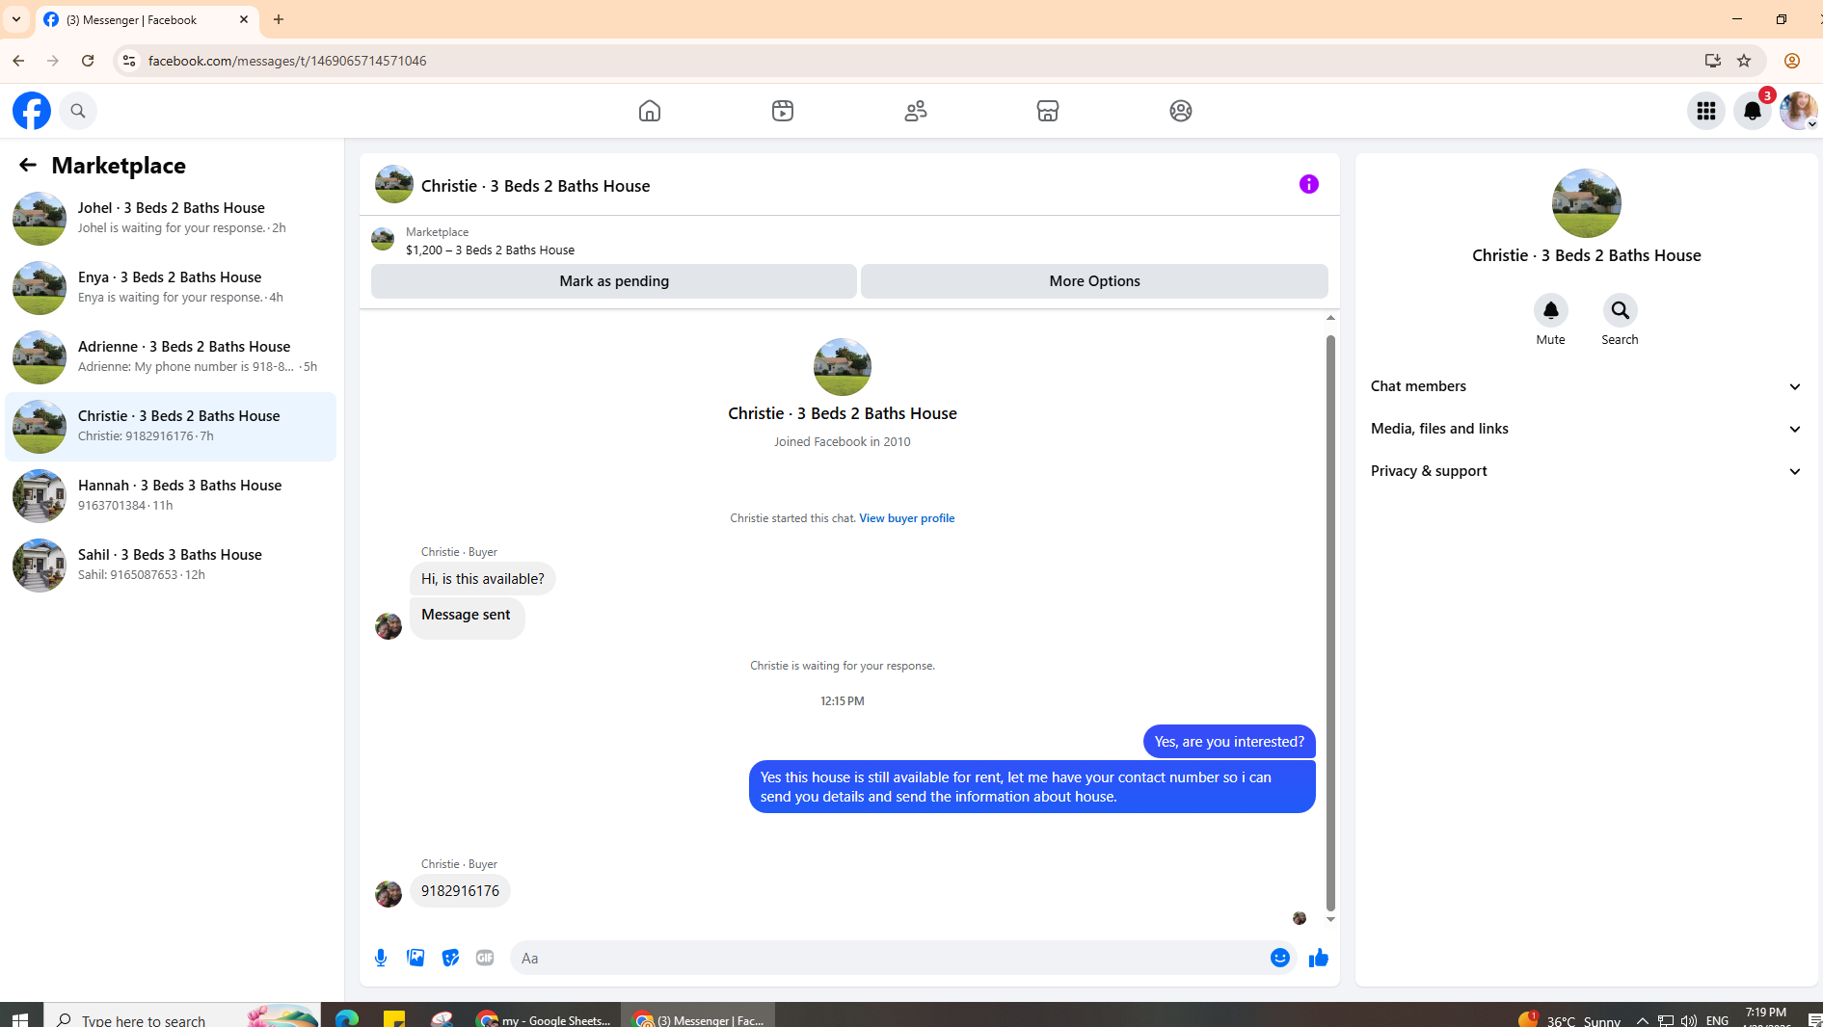The width and height of the screenshot is (1823, 1027).
Task: Send a thumbs-up like
Action: [x=1319, y=958]
